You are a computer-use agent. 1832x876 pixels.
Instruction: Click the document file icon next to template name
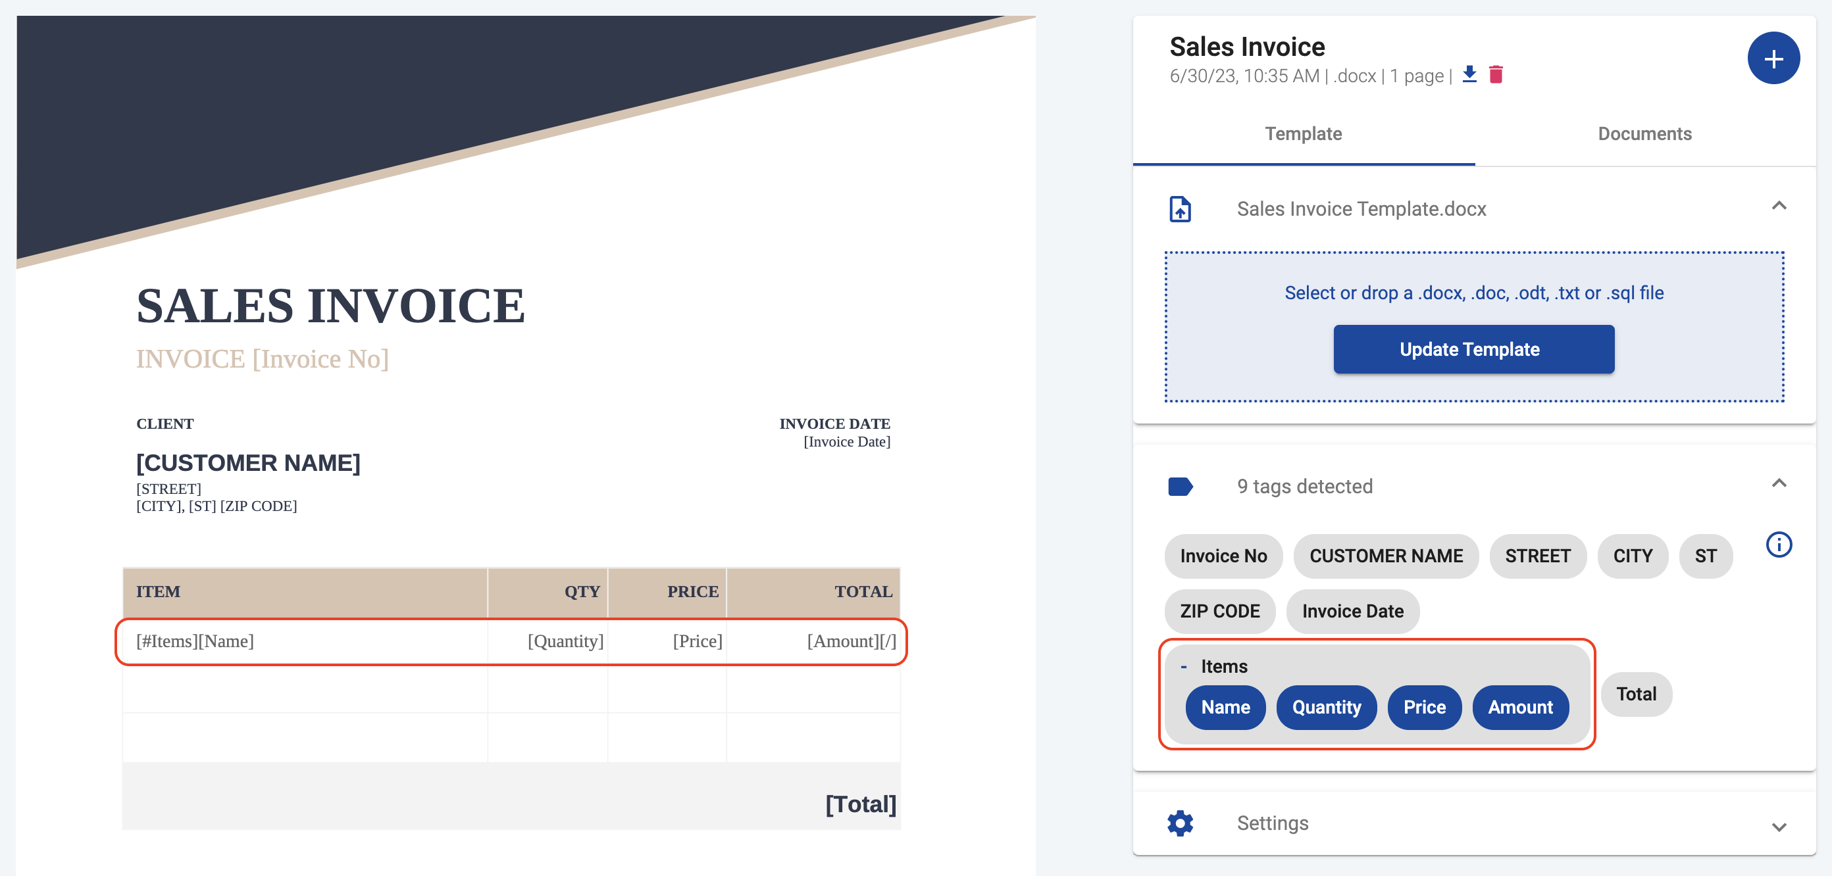(1180, 210)
